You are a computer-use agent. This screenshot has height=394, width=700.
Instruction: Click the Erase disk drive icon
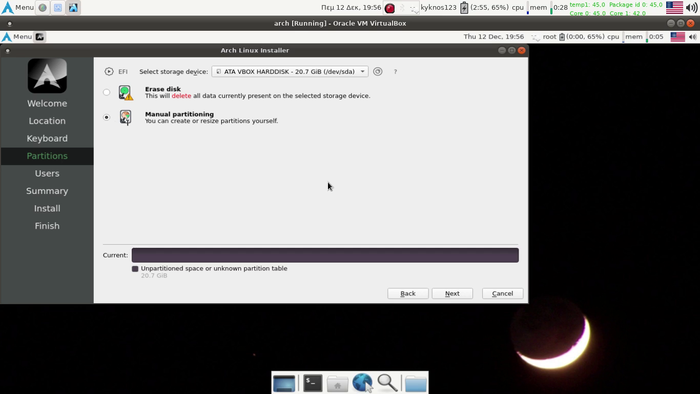[126, 93]
